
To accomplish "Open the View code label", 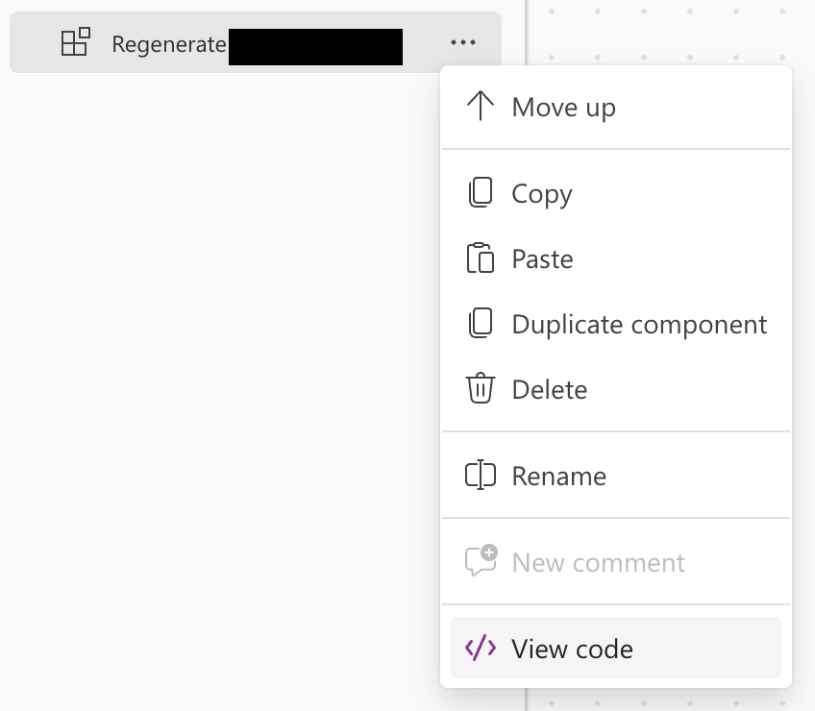I will [x=573, y=650].
